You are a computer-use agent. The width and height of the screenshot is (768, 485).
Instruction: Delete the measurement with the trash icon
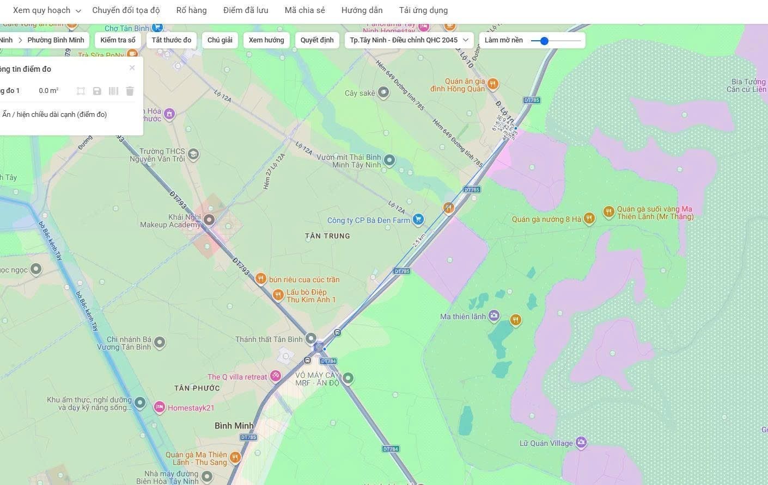[130, 91]
